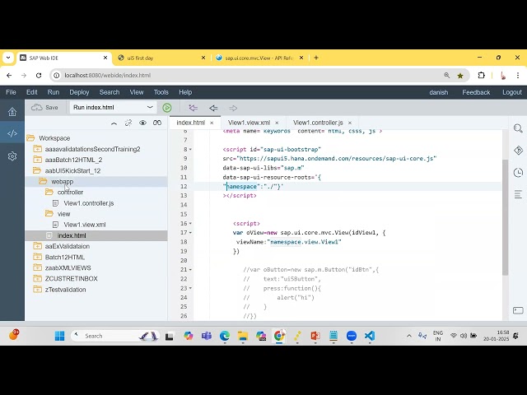Open the Run index.html configuration dropdown
Screen dimensions: 527x395
(113, 108)
